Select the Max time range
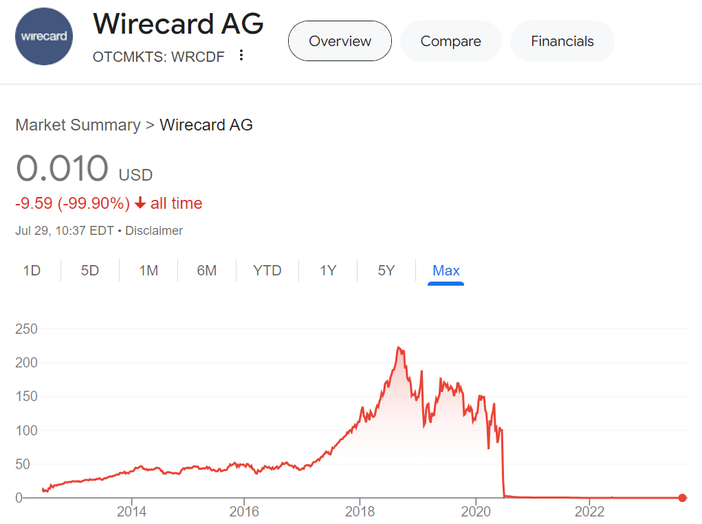 coord(446,271)
